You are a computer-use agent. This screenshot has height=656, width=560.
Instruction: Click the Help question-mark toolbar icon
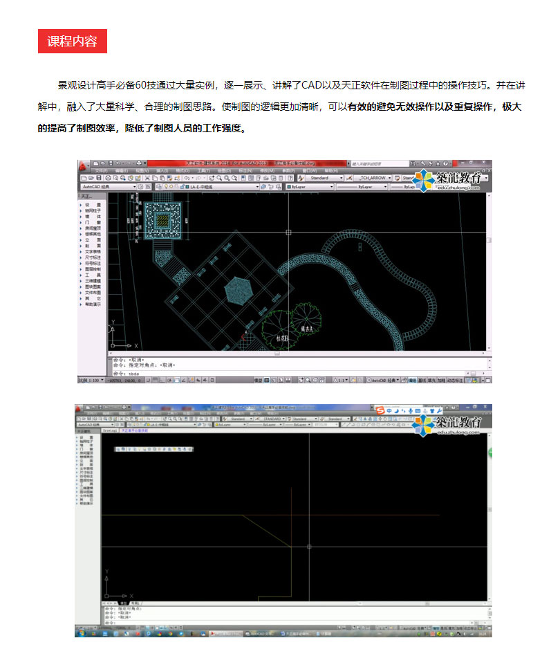point(290,178)
